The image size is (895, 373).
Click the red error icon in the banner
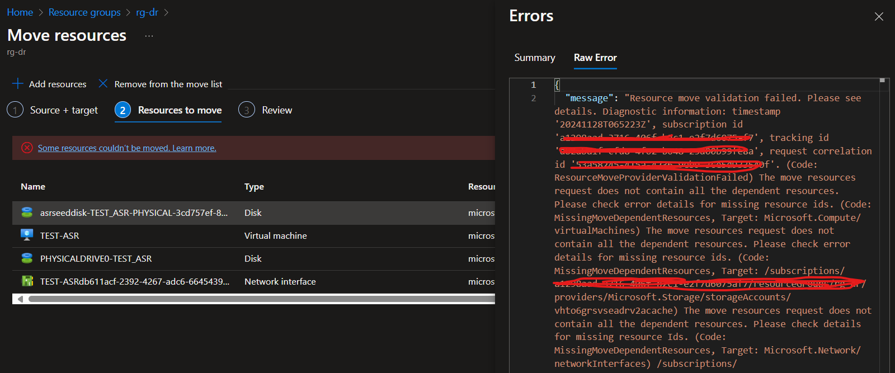(27, 148)
